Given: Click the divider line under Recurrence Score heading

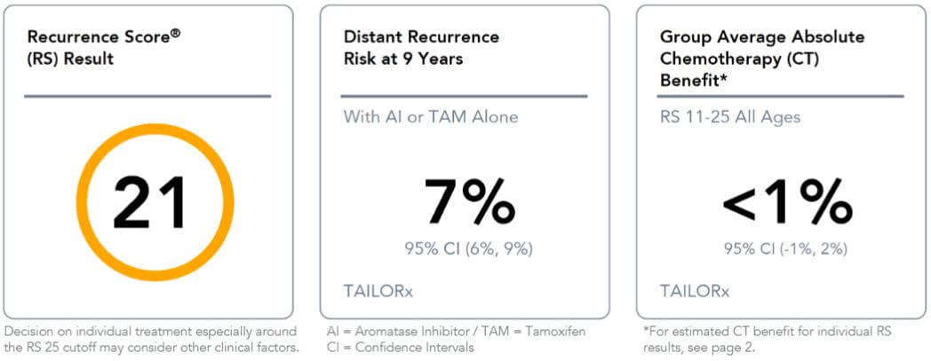Looking at the screenshot, I should click(x=147, y=96).
